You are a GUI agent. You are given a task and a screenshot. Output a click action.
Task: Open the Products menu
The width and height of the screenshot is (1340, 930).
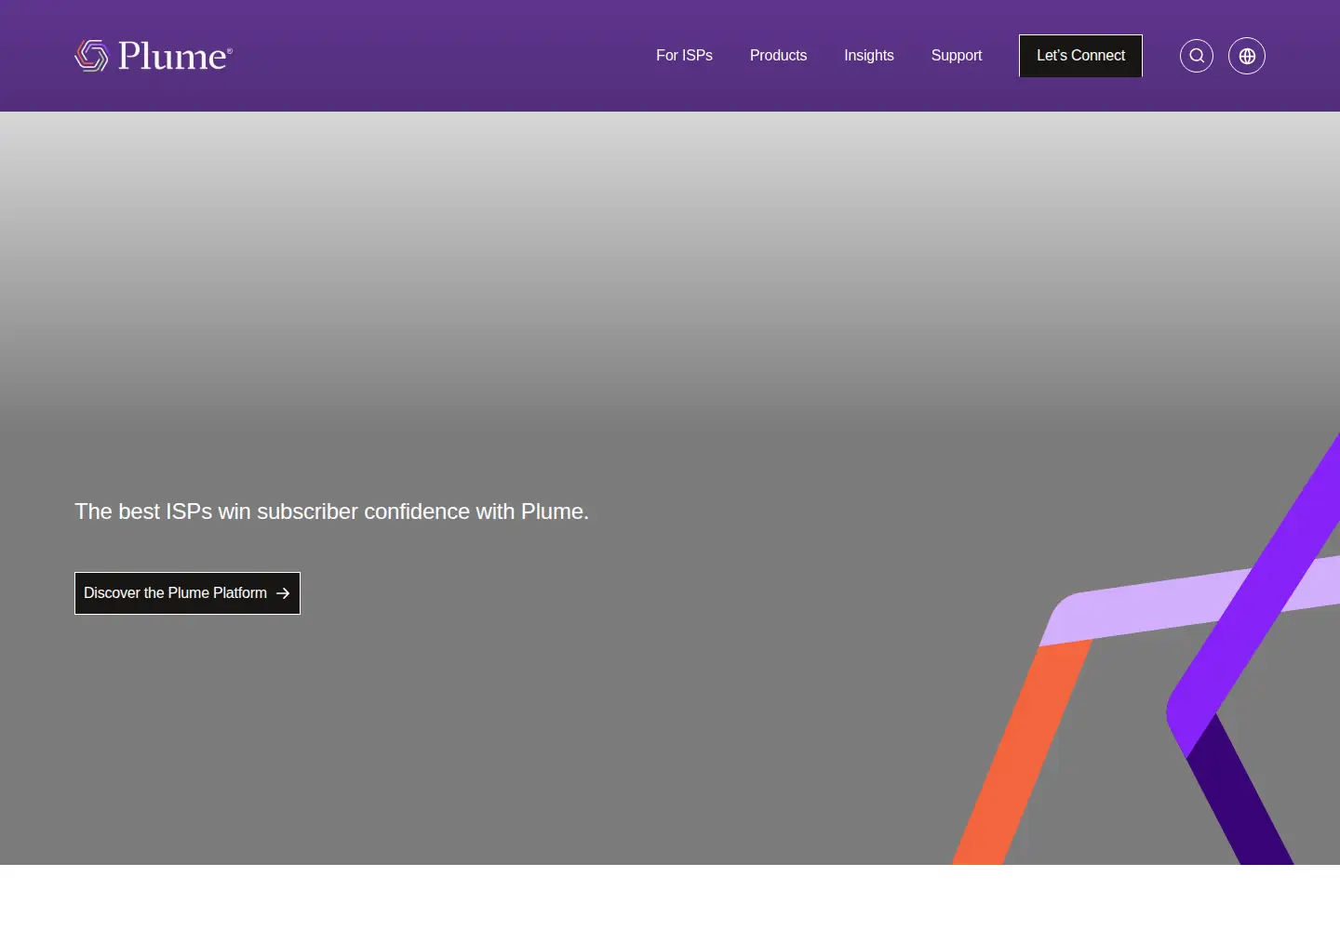click(x=778, y=56)
